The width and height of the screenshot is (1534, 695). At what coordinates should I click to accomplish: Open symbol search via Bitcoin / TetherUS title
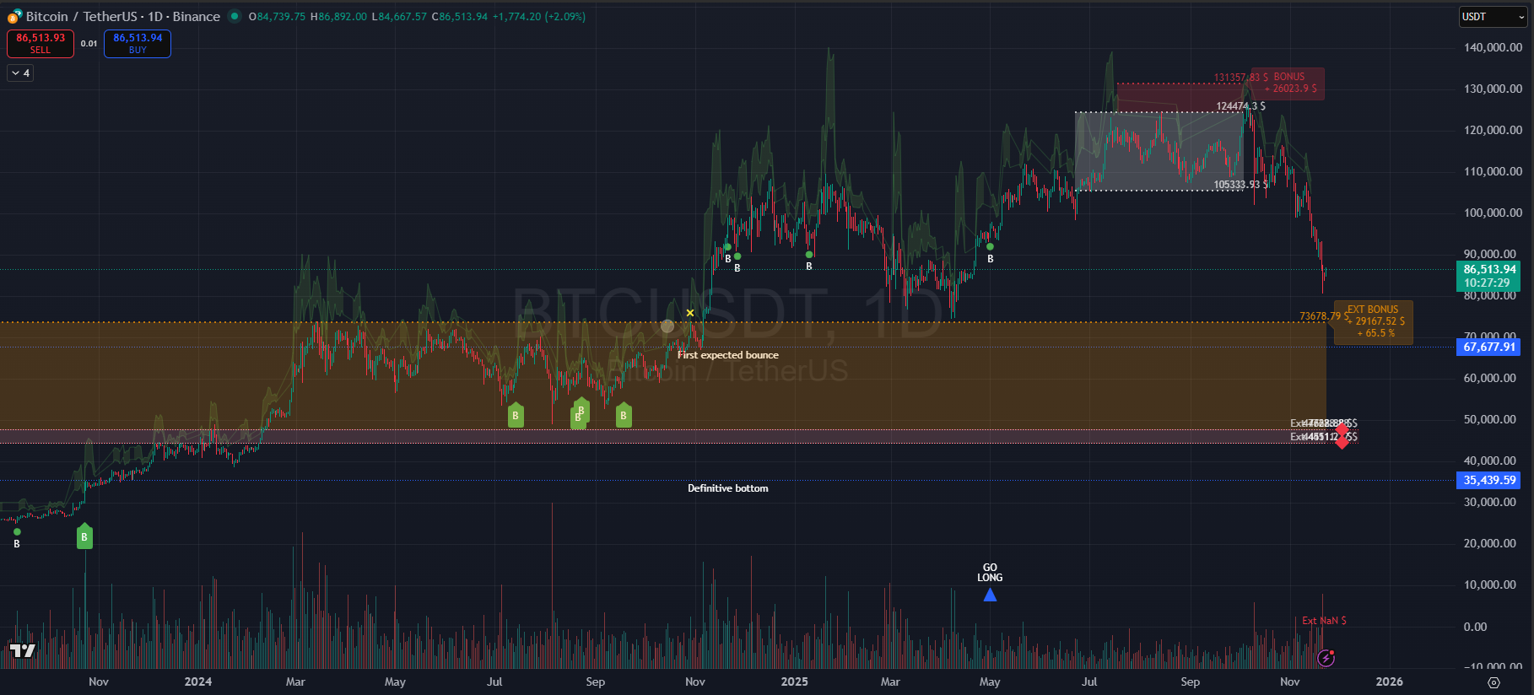[x=122, y=16]
